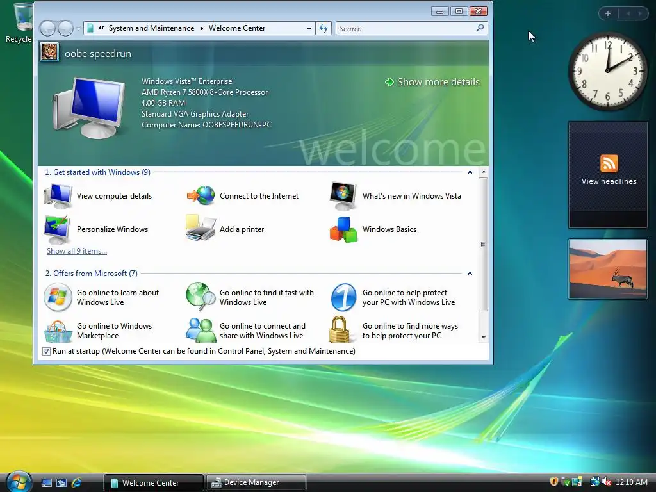
Task: Launch Internet Explorer from Quick Launch
Action: click(77, 483)
